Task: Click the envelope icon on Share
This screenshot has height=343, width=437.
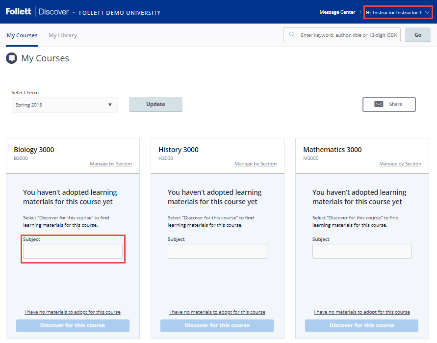Action: 379,104
